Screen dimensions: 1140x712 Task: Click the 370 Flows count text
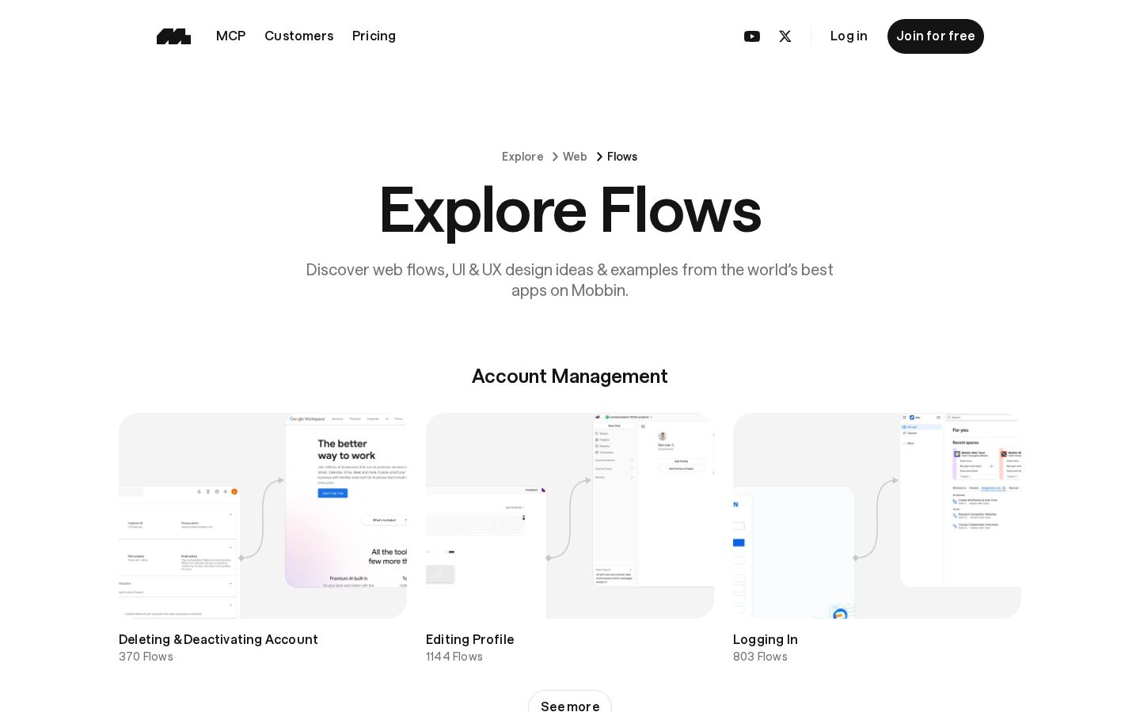tap(146, 657)
